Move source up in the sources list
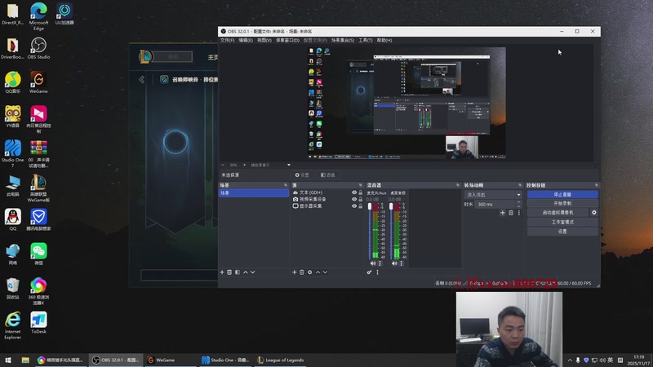Screen dimensions: 653x367 pyautogui.click(x=318, y=272)
